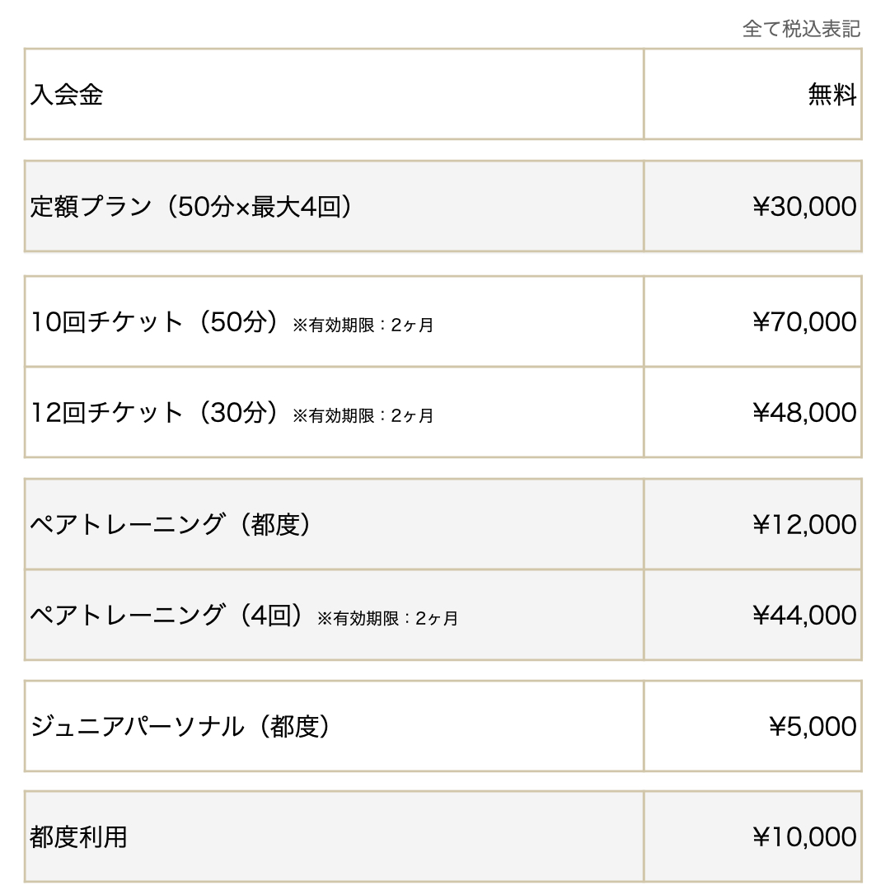The height and width of the screenshot is (890, 890).
Task: Select the ¥30,000 price cell
Action: [x=752, y=206]
